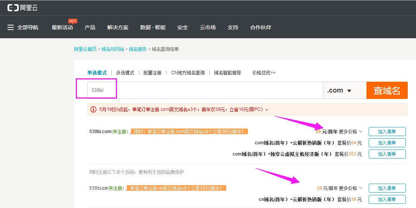Go to 域名服务 breadcrumb link

(138, 49)
